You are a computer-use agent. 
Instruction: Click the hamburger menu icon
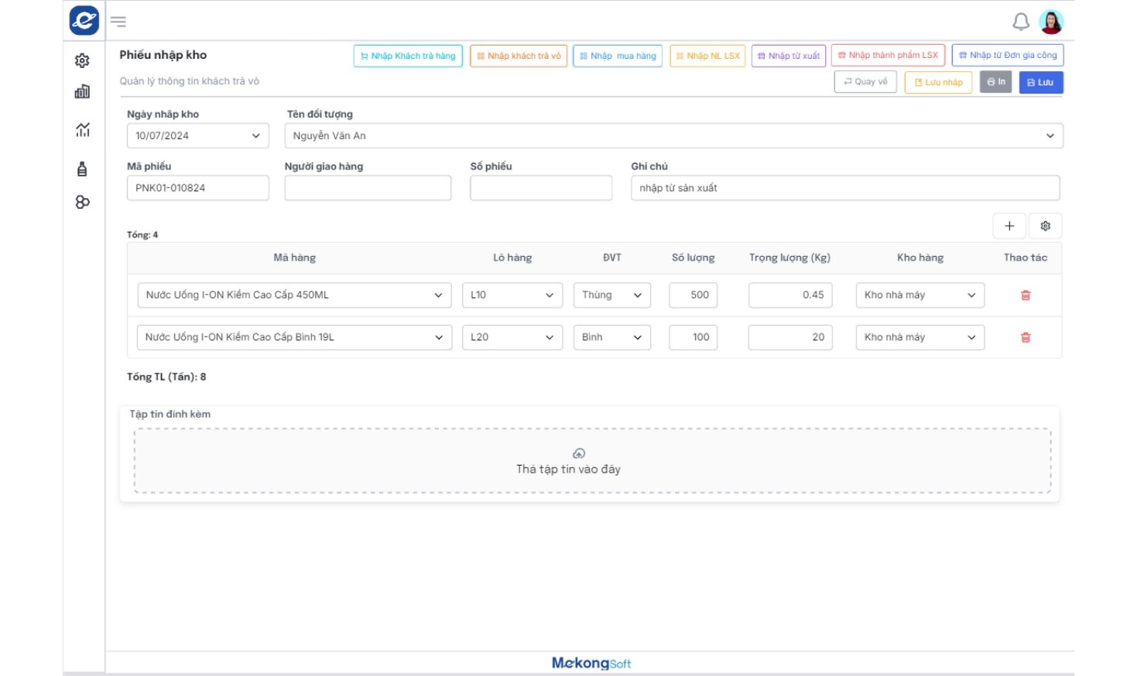118,22
